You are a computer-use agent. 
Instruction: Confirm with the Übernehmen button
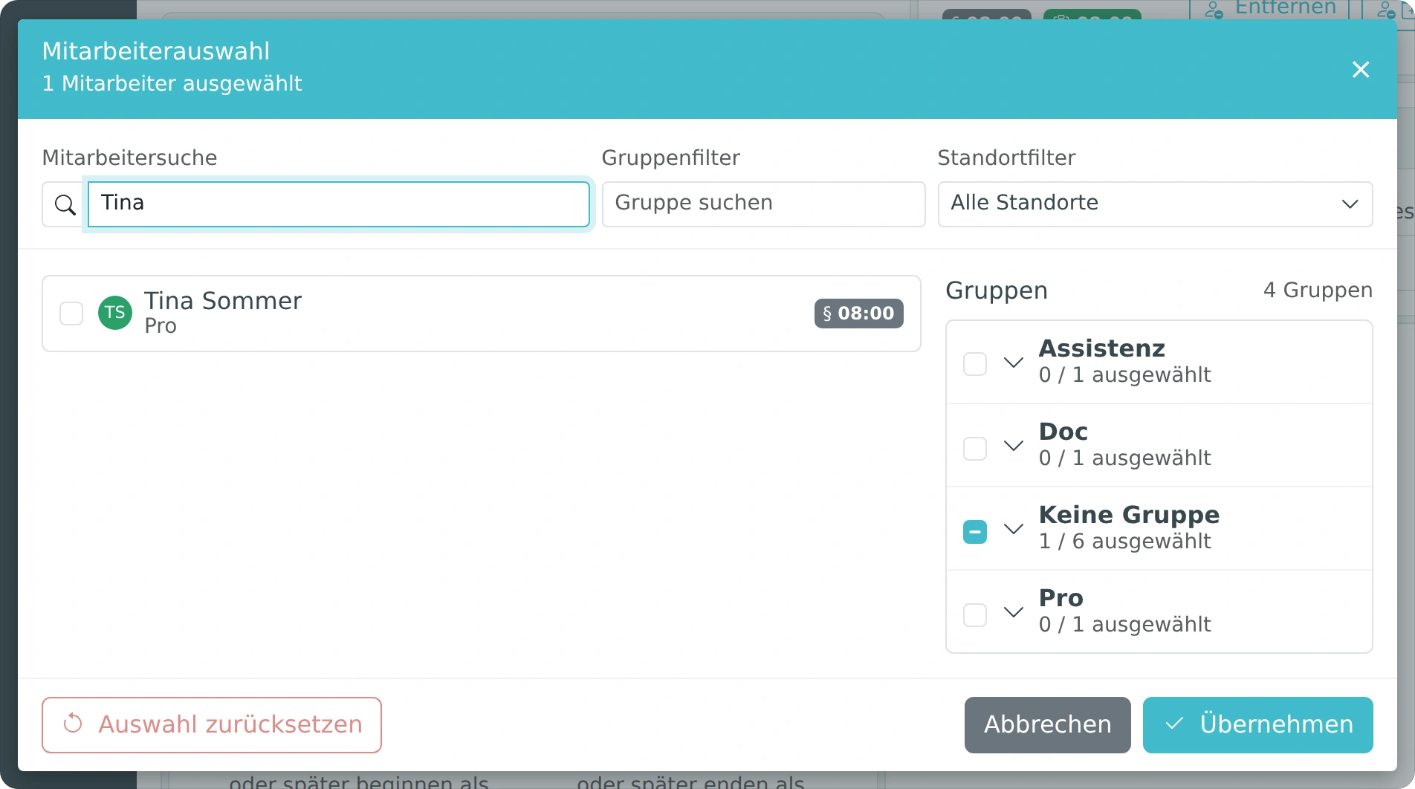[x=1258, y=725]
